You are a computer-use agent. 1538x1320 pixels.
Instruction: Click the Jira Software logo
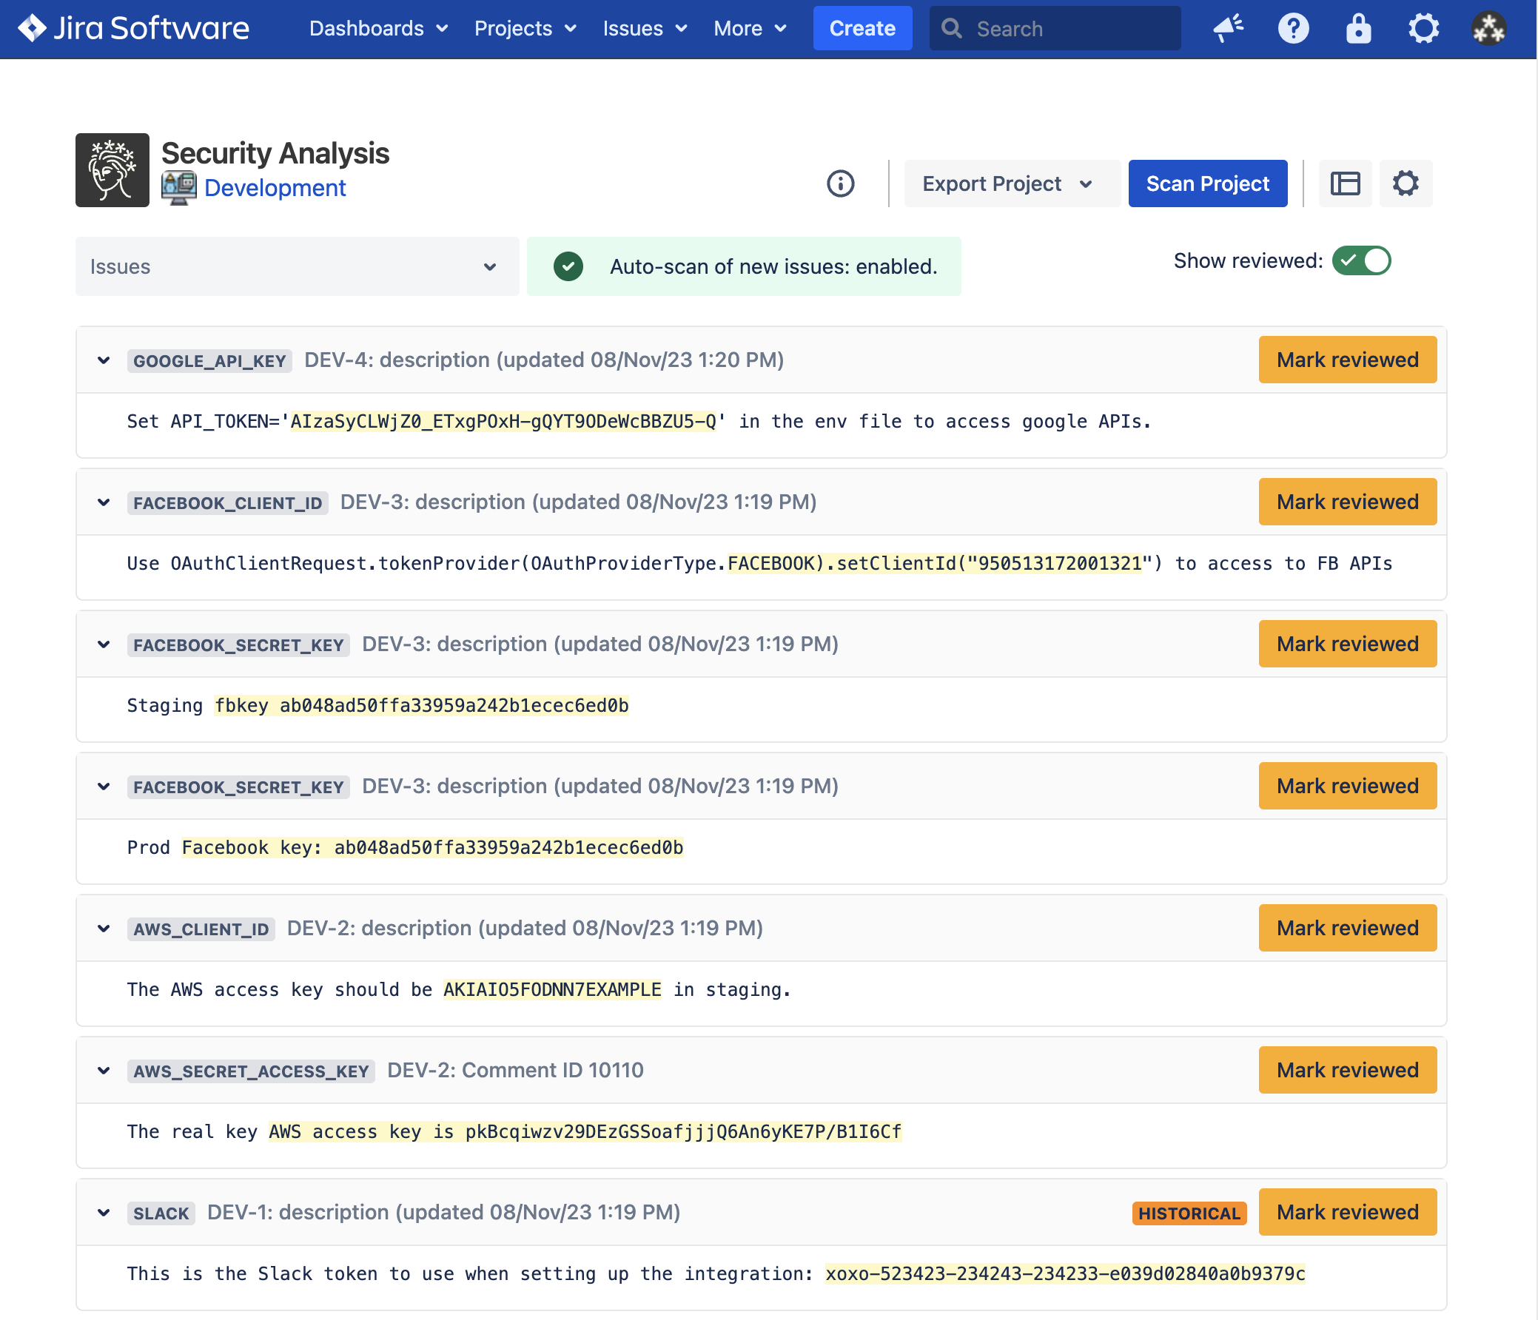(134, 28)
